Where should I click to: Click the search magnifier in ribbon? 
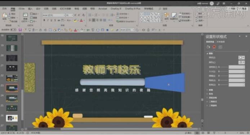point(160,9)
